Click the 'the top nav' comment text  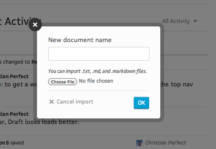pyautogui.click(x=177, y=84)
